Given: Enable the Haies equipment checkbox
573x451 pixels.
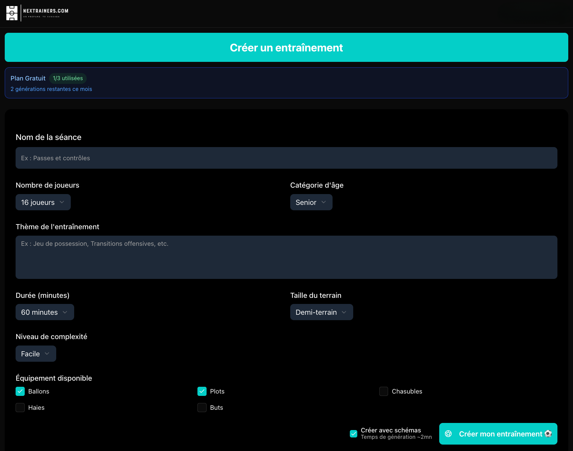Looking at the screenshot, I should (20, 407).
